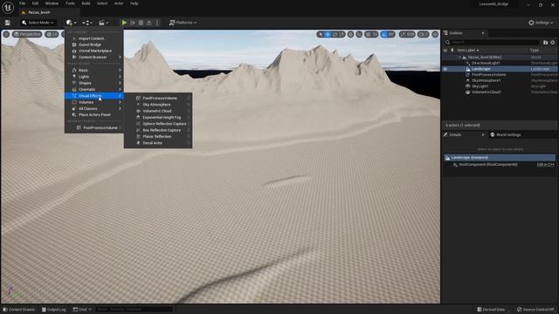Activate the viewport Select (cursor) tool

(321, 34)
